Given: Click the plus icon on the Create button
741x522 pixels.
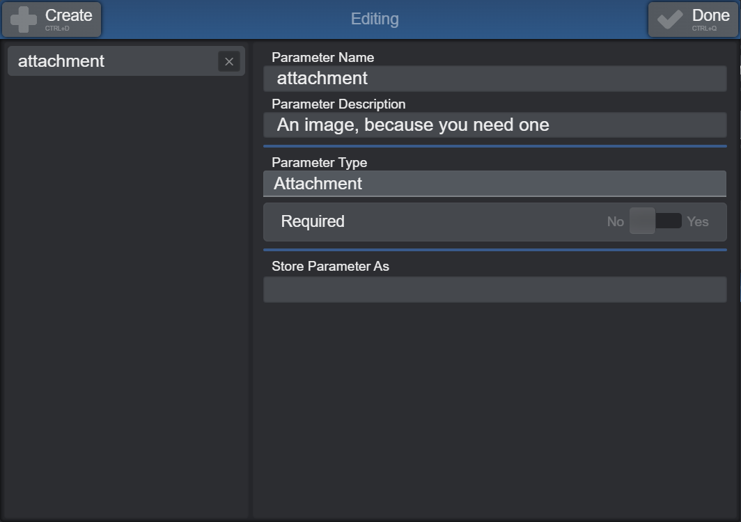Looking at the screenshot, I should [24, 19].
